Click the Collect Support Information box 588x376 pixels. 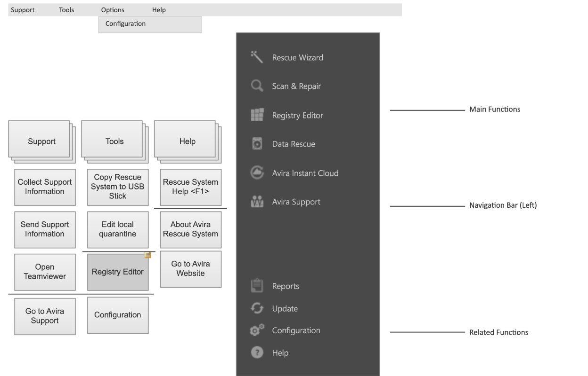pyautogui.click(x=45, y=187)
